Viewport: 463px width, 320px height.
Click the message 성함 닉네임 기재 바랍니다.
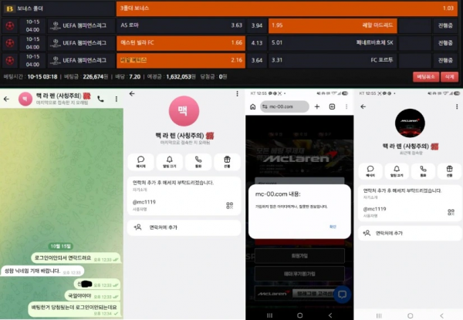point(42,271)
